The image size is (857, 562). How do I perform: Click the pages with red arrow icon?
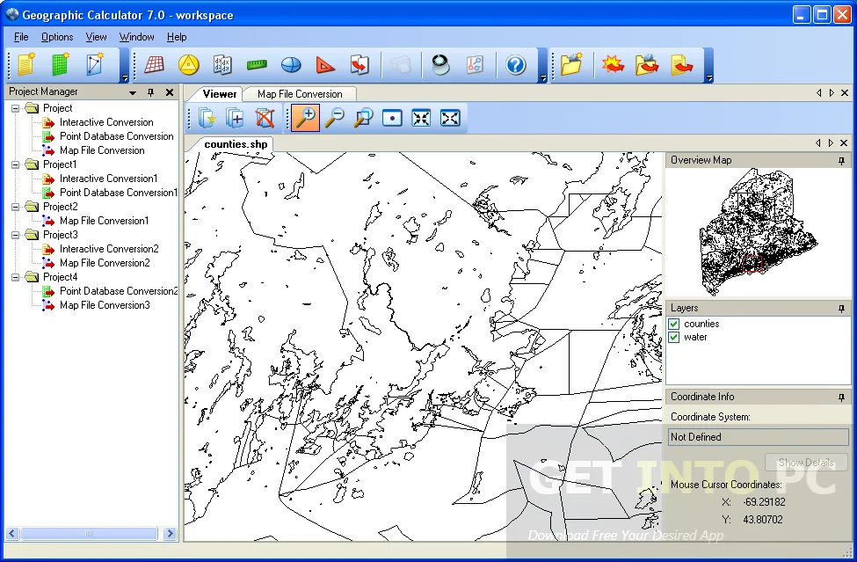pyautogui.click(x=360, y=64)
